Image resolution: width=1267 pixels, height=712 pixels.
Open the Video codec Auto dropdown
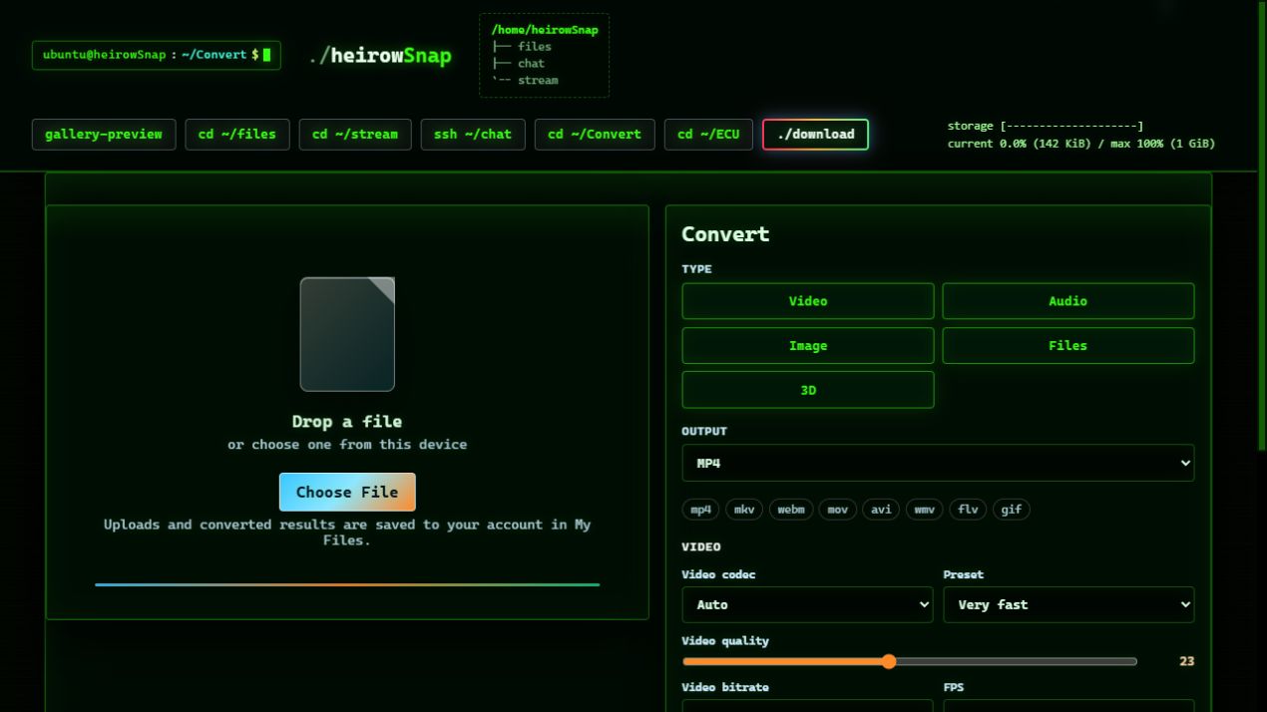(807, 604)
